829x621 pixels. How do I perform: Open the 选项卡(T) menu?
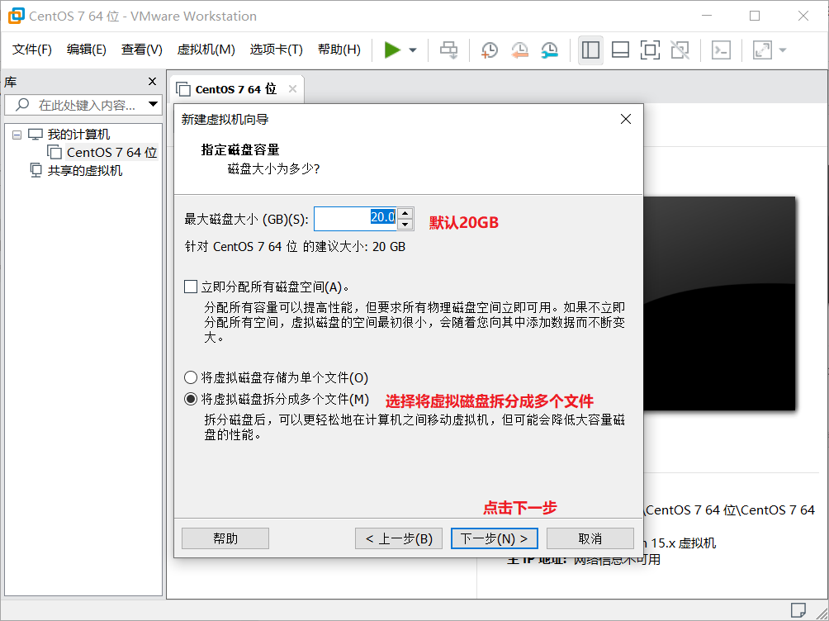(x=276, y=50)
